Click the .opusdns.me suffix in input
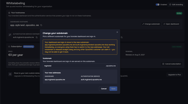188x104 pixels. 111,66
